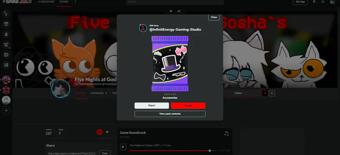Select the gamejolt.com share link field
Viewport: 340px width, 155px height.
(x=73, y=153)
